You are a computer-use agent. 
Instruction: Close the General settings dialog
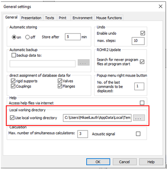[160, 6]
